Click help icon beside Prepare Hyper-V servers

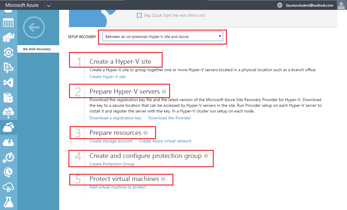click(x=164, y=92)
